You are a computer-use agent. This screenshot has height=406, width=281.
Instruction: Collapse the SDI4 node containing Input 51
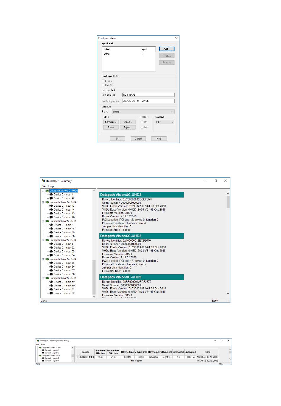coord(43,240)
